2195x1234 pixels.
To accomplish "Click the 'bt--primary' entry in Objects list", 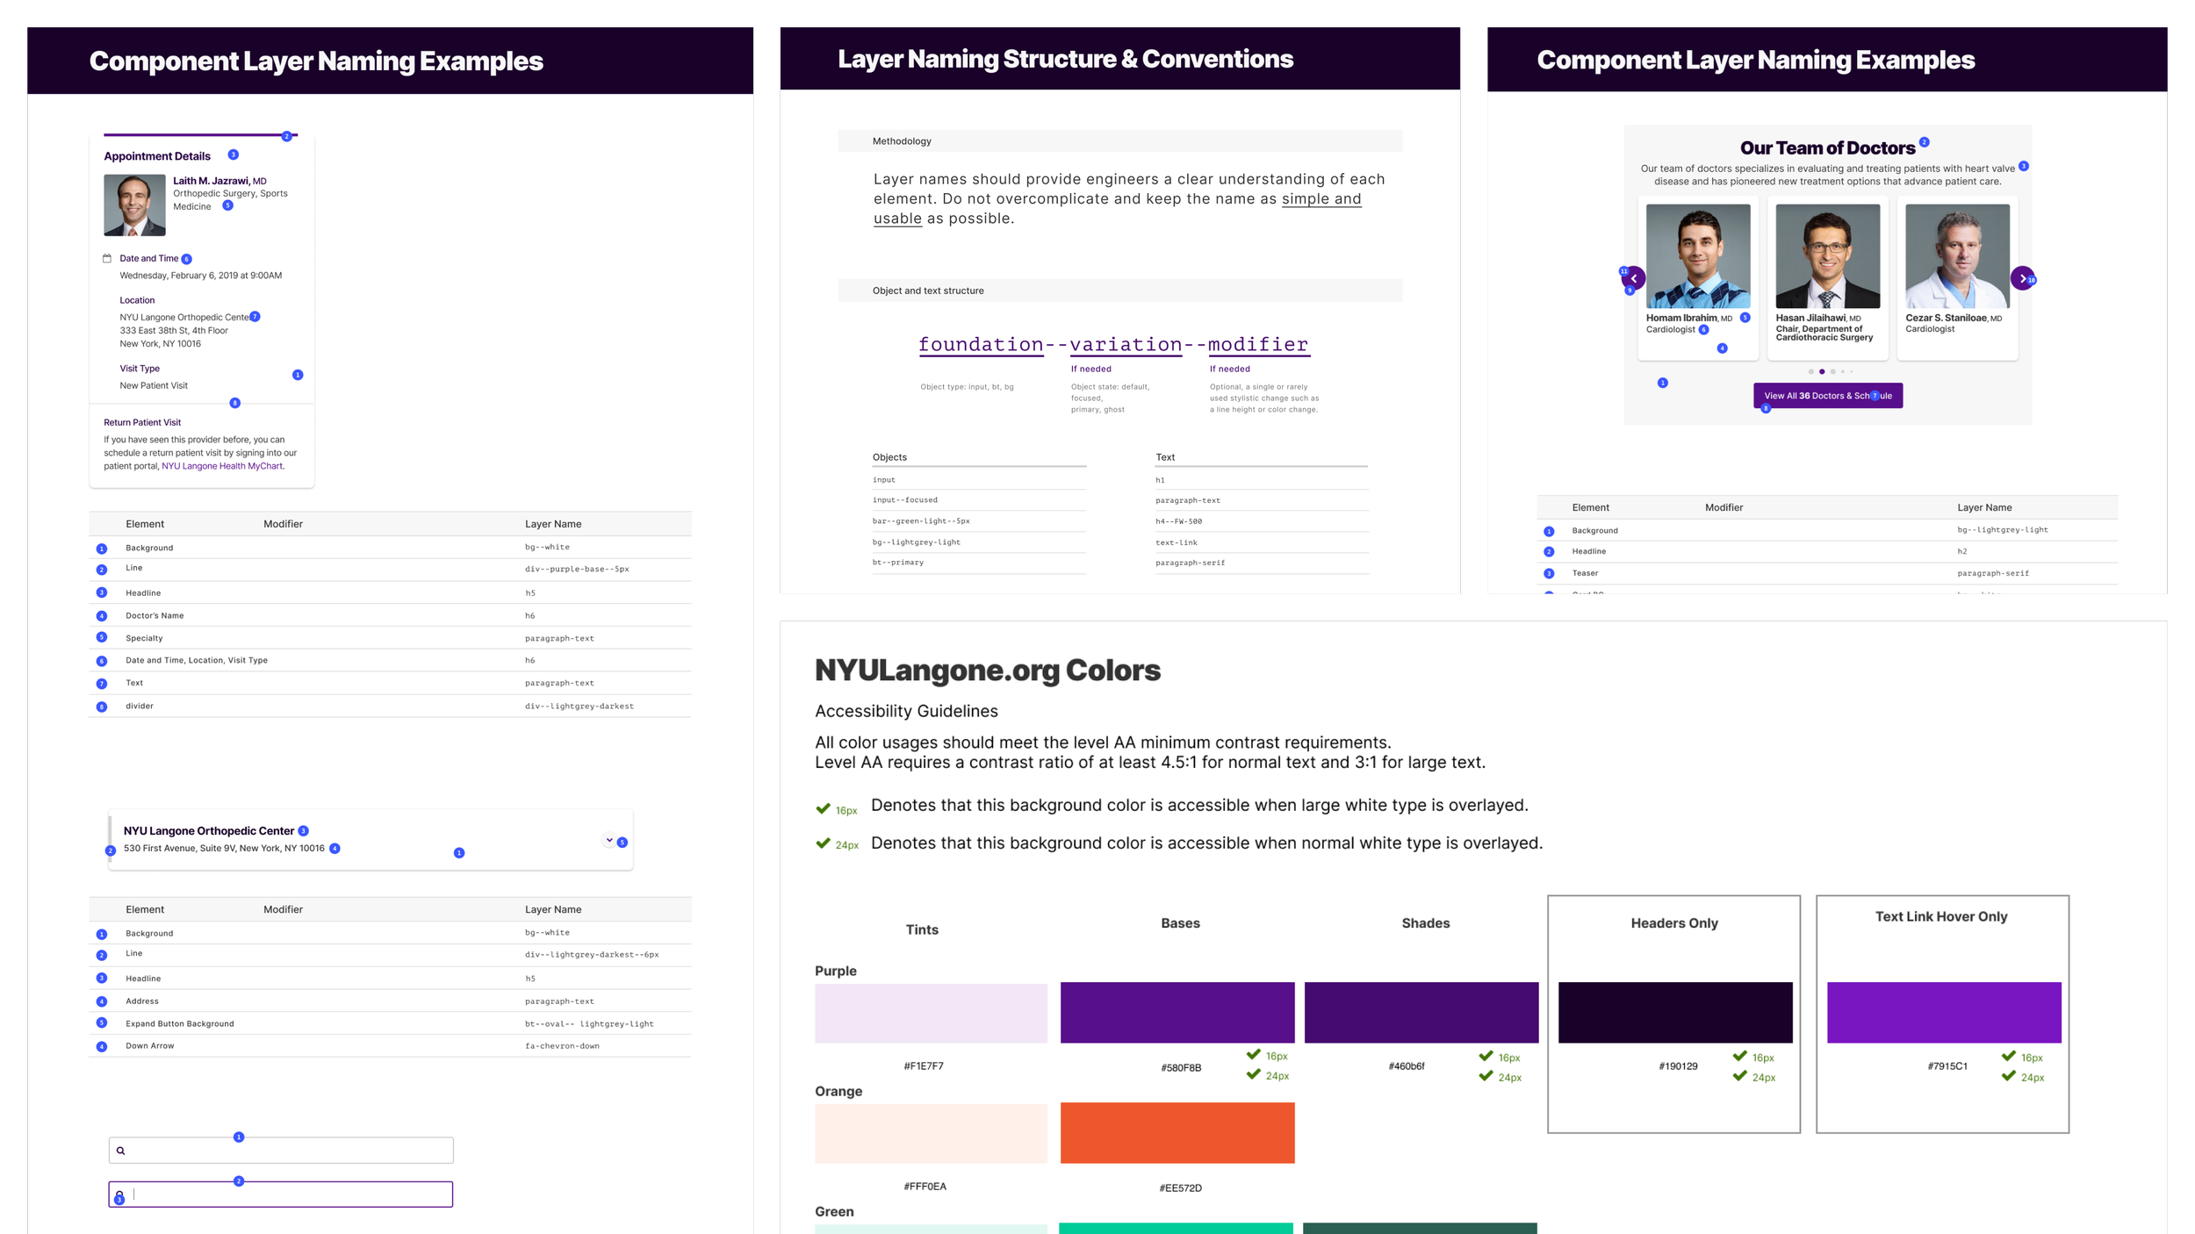I will tap(897, 562).
